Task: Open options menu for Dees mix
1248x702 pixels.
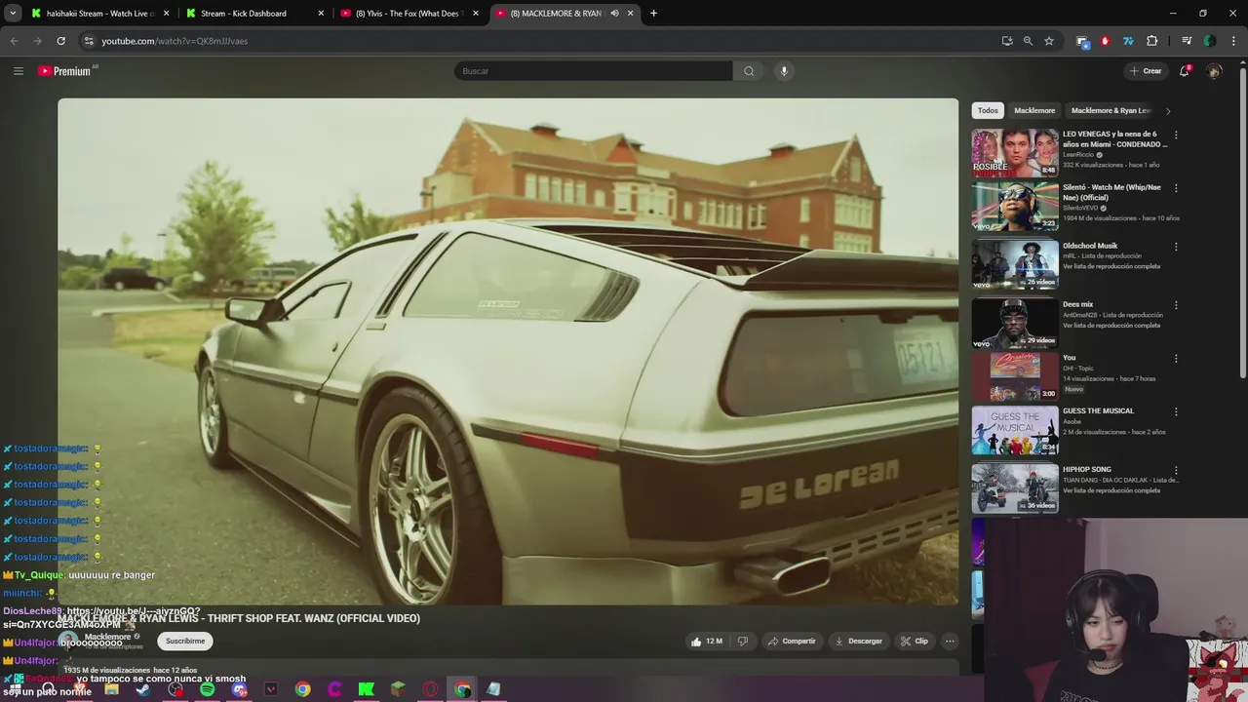Action: [1176, 305]
